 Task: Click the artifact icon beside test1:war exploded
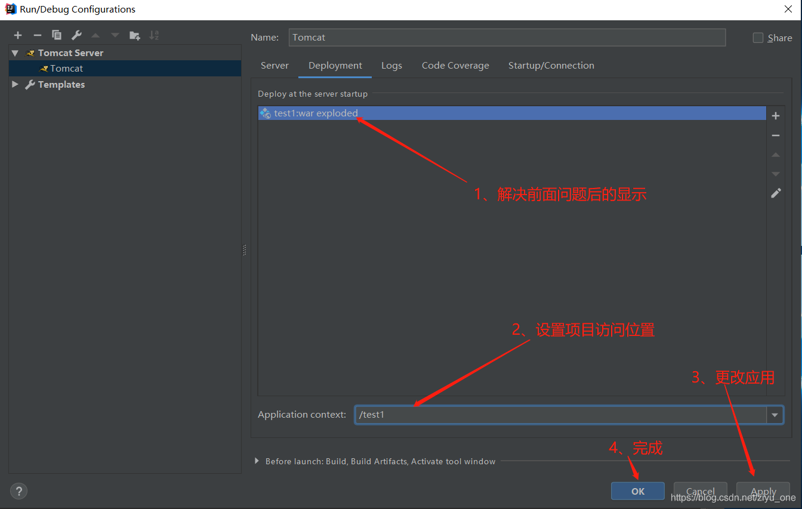coord(266,113)
